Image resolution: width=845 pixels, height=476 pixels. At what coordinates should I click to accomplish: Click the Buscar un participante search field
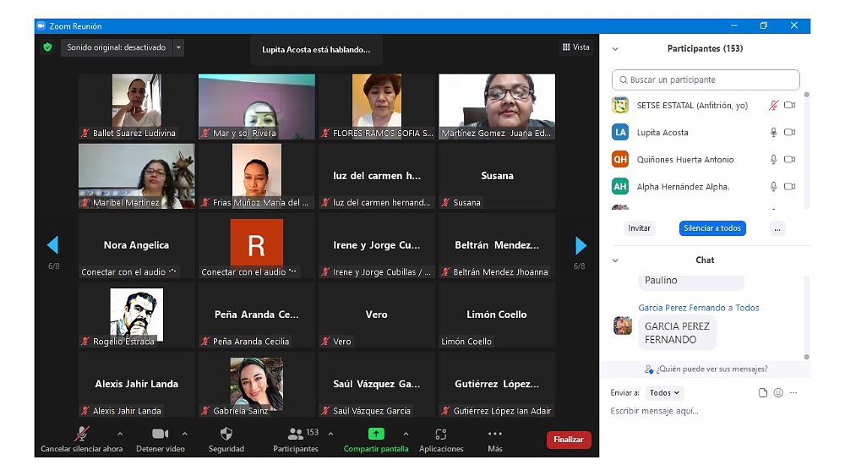[706, 80]
